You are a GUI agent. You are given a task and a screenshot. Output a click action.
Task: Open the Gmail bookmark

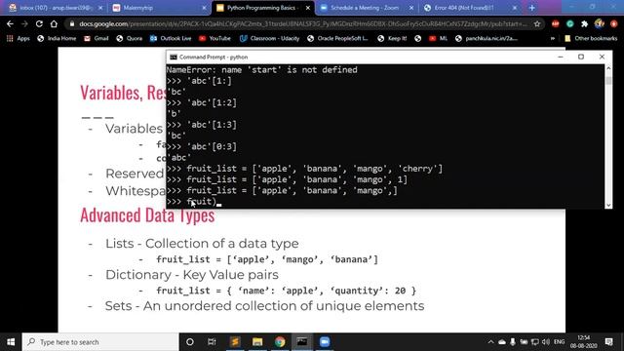(x=97, y=39)
